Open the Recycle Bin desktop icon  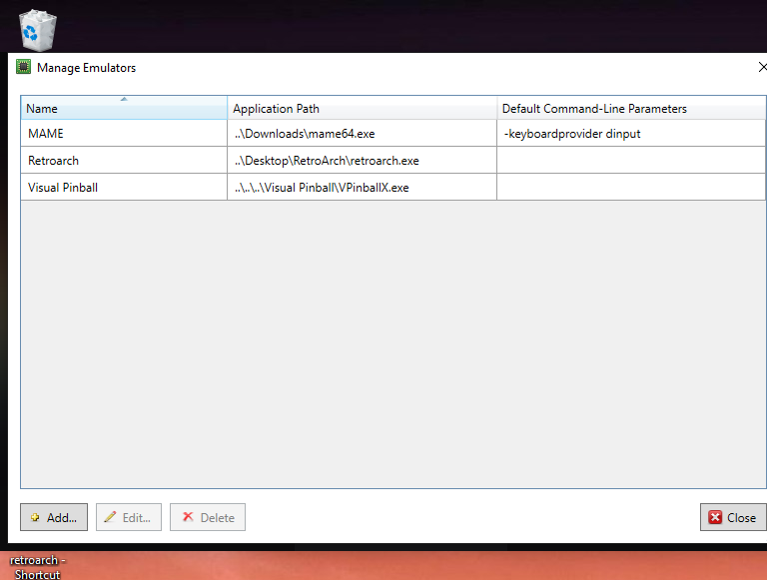tap(38, 29)
